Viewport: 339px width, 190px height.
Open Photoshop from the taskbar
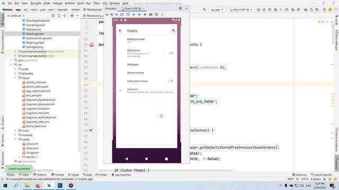[60, 185]
